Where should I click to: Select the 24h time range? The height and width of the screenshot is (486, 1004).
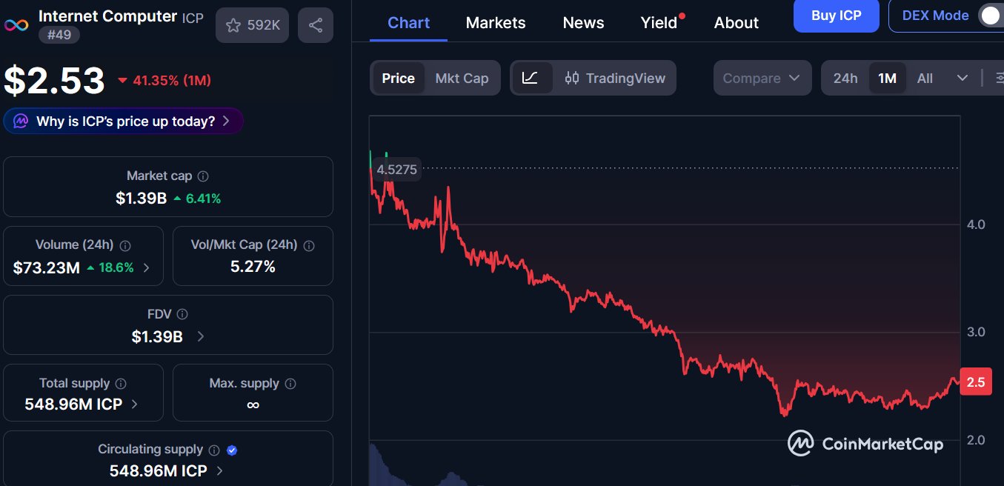tap(845, 78)
